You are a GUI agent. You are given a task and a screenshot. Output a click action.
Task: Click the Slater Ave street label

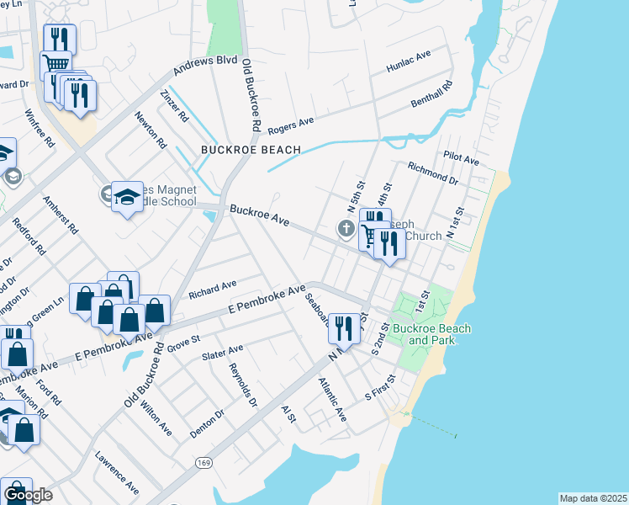(x=222, y=353)
